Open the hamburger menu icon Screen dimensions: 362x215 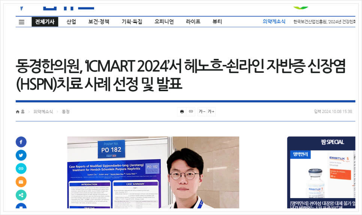pyautogui.click(x=21, y=22)
